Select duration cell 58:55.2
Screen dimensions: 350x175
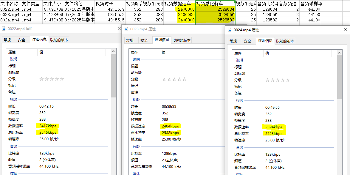click(x=110, y=15)
